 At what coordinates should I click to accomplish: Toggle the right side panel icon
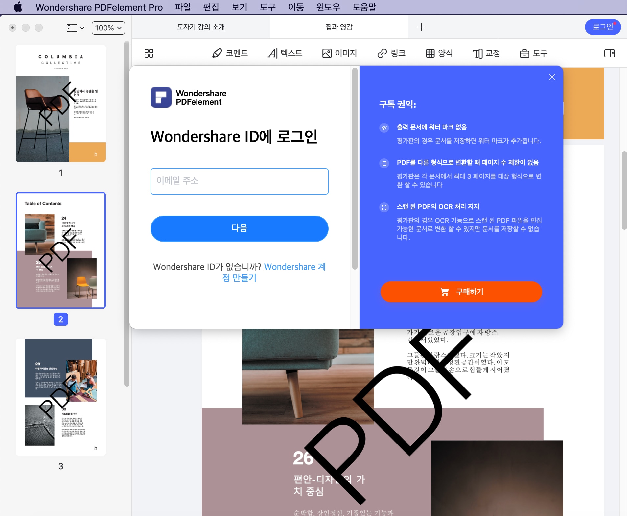[x=610, y=53]
